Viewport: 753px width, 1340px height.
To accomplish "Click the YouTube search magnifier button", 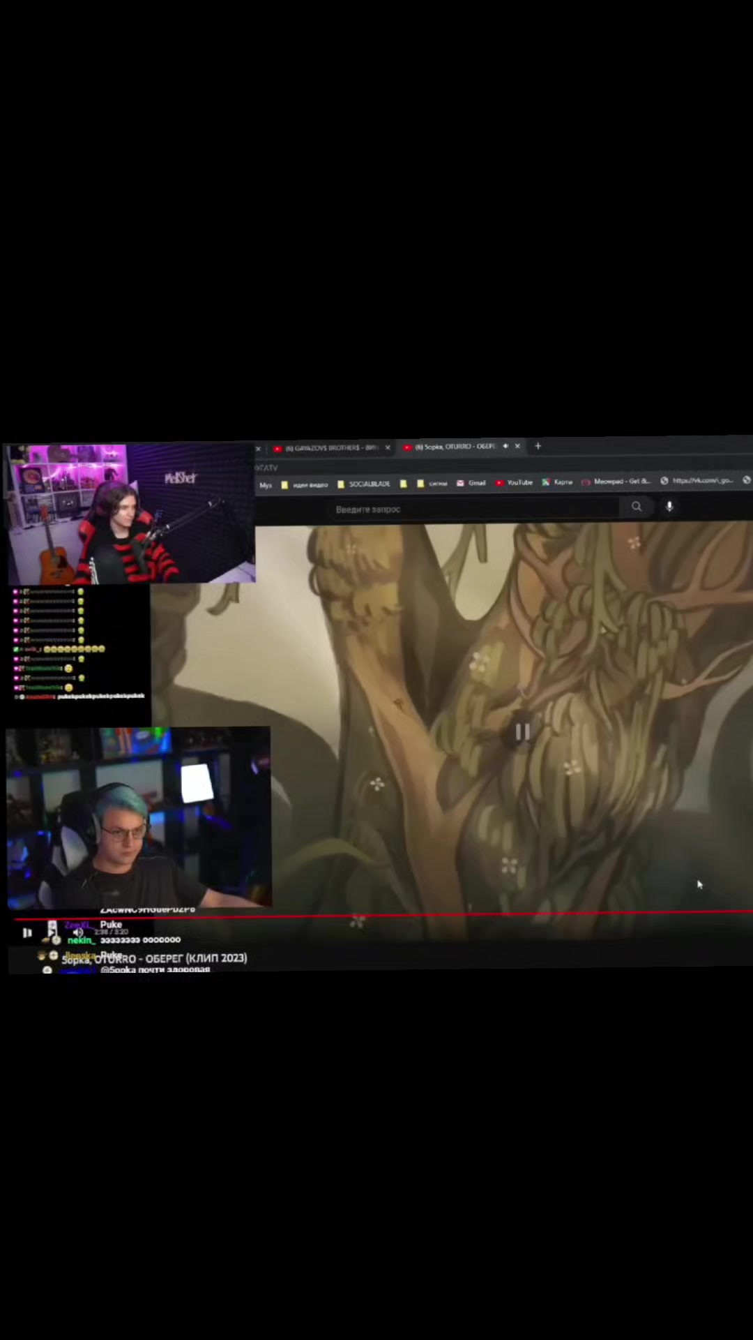I will 637,507.
